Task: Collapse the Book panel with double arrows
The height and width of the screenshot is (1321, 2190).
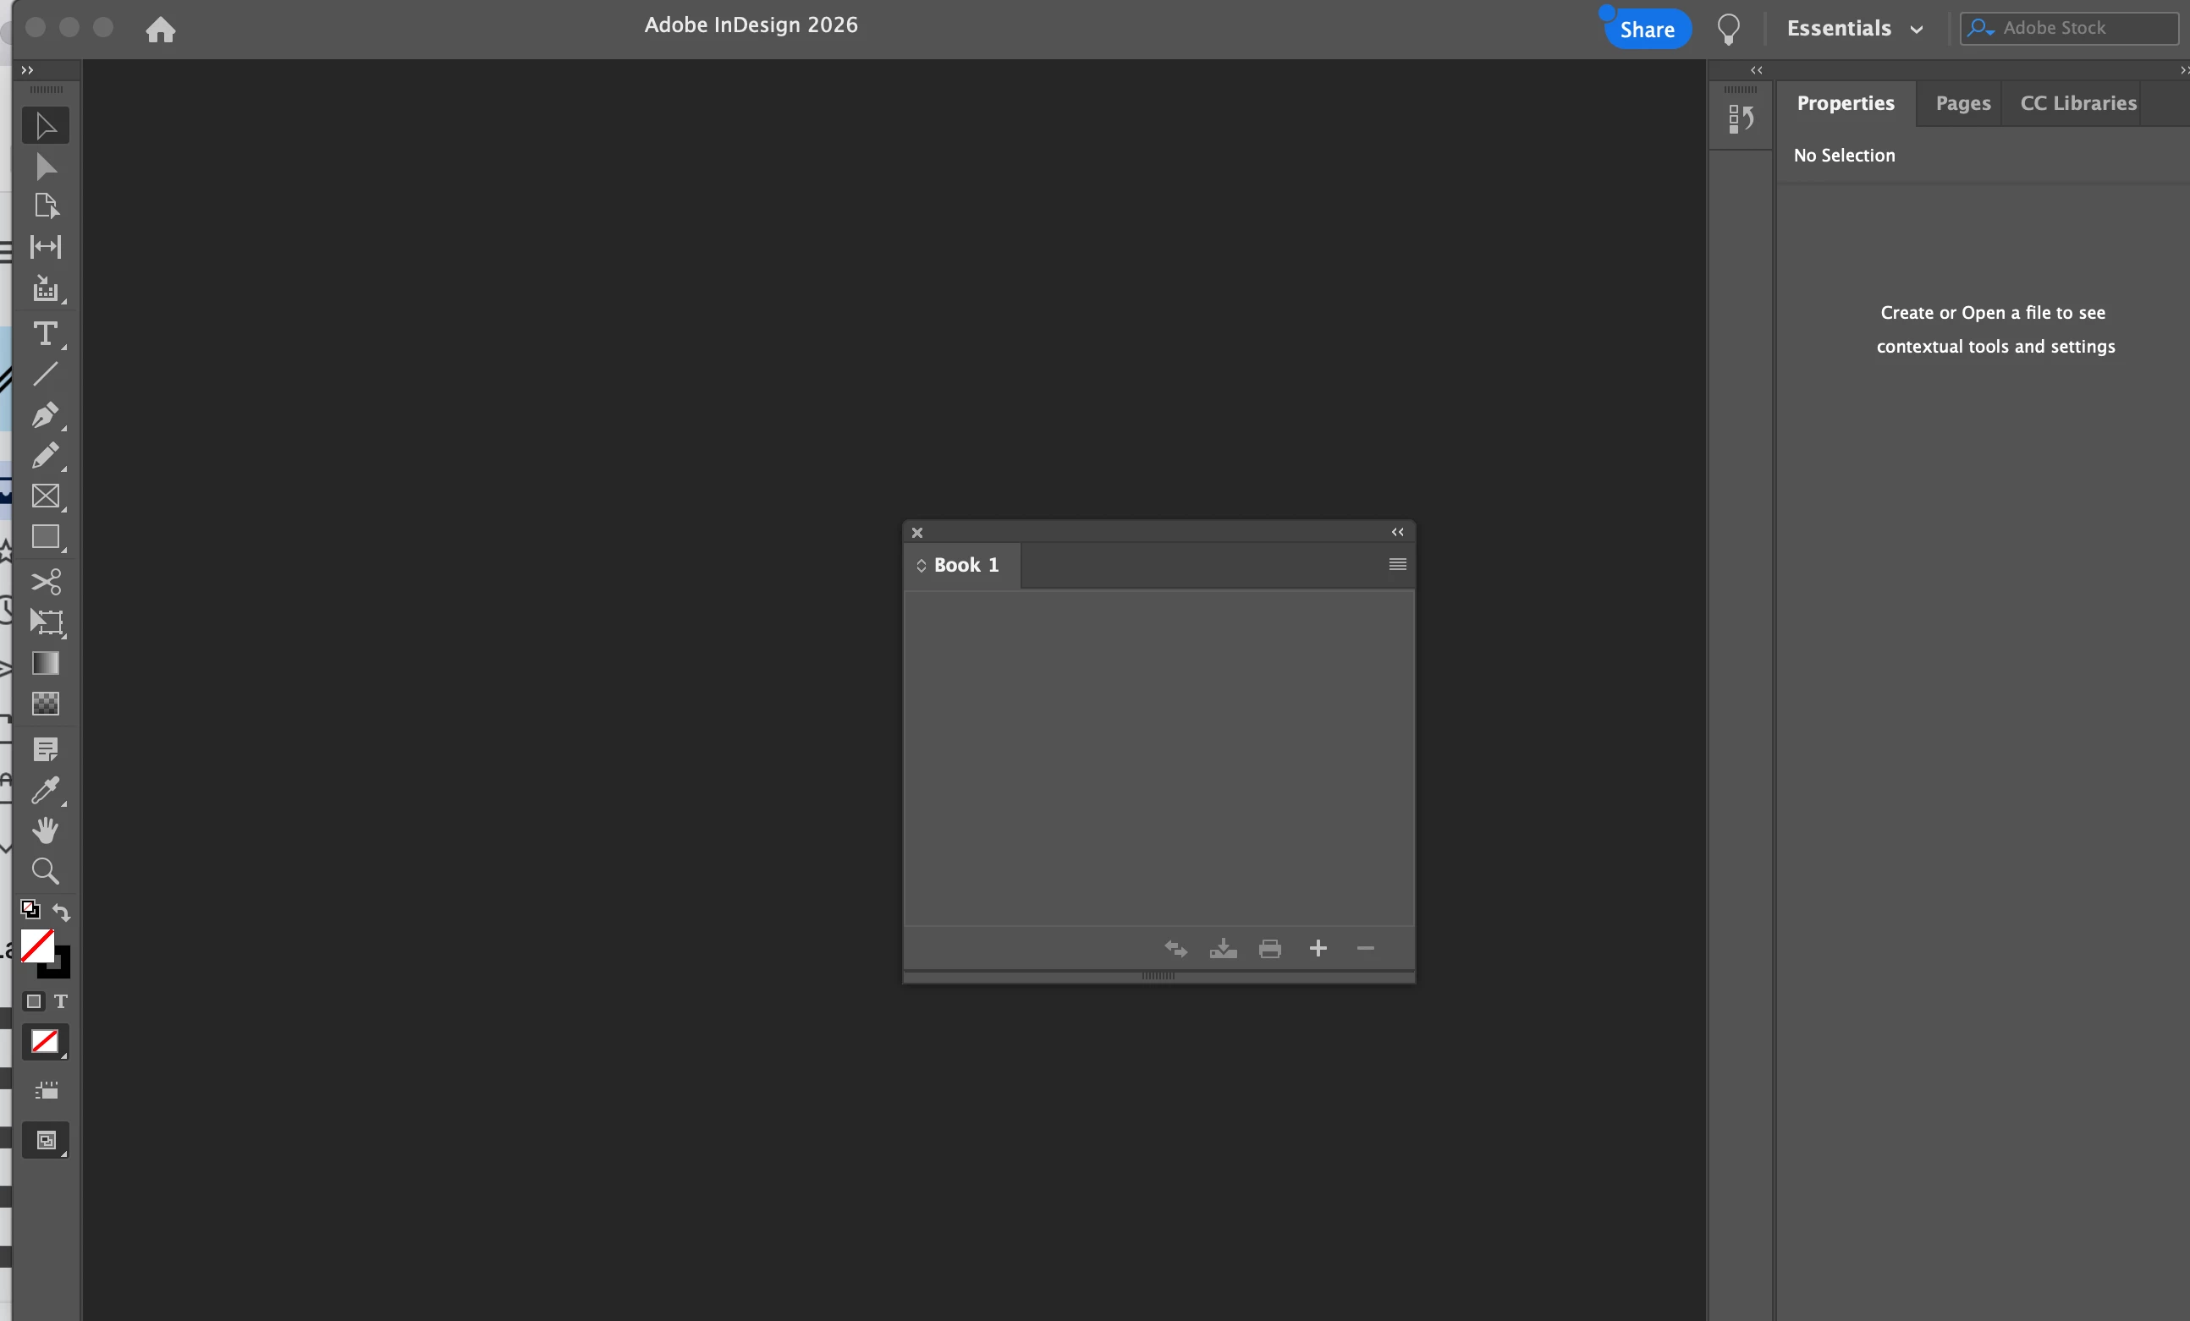Action: 1396,532
